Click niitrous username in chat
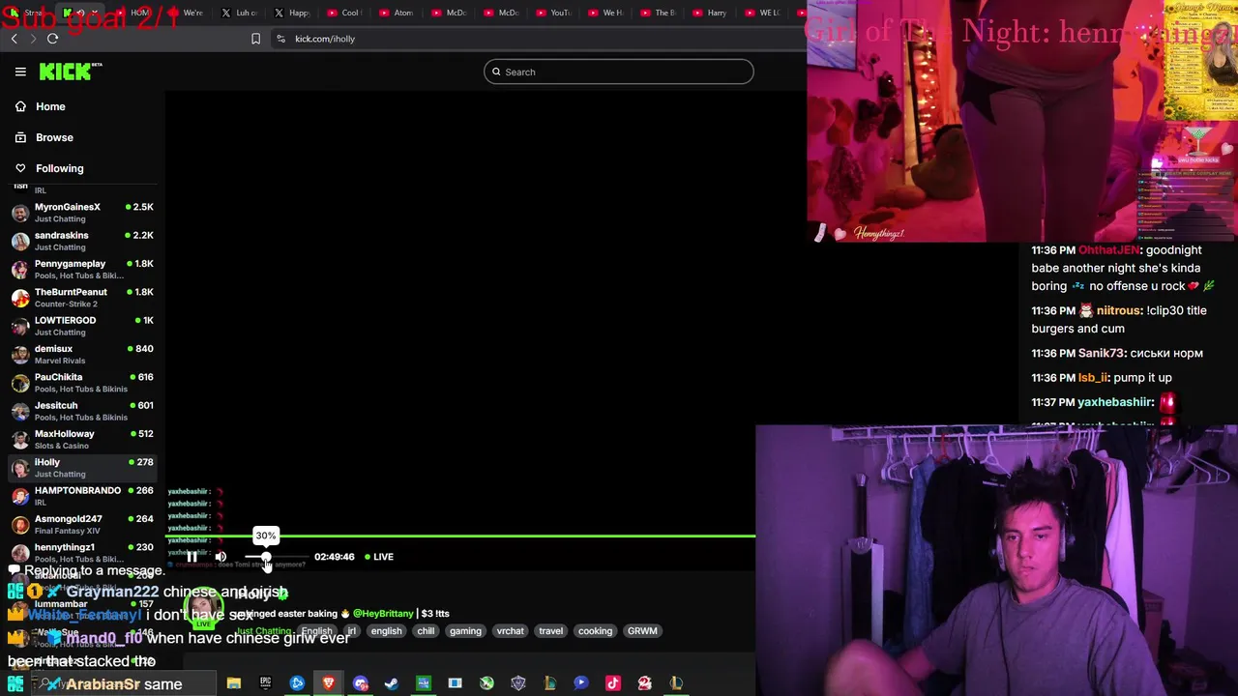 click(1119, 310)
